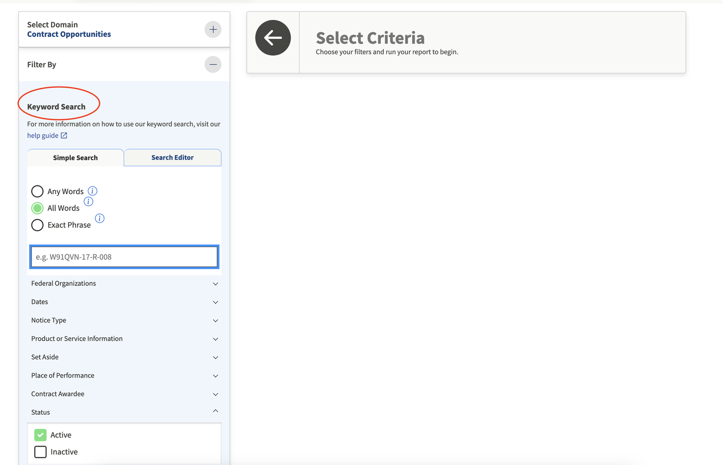This screenshot has height=465, width=723.
Task: Expand Select Domain with plus icon
Action: (x=213, y=30)
